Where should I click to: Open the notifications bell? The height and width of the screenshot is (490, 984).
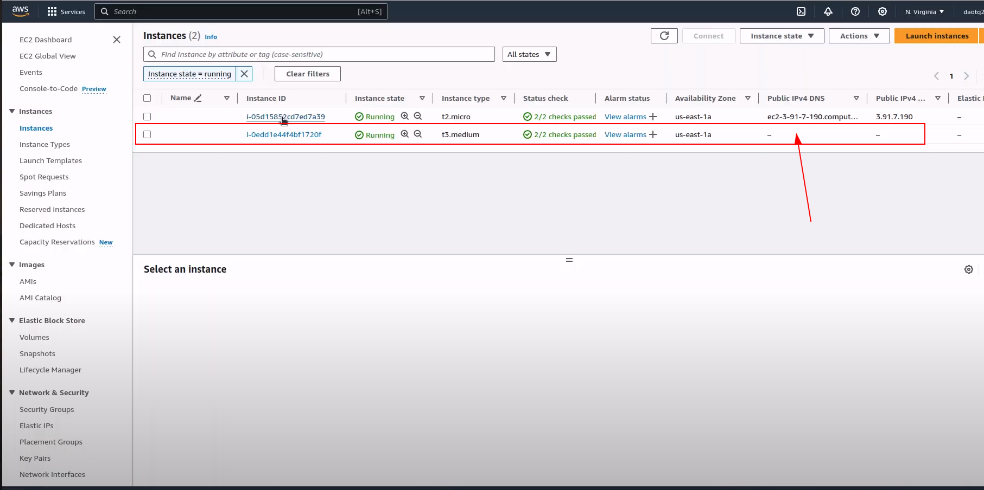pos(828,11)
